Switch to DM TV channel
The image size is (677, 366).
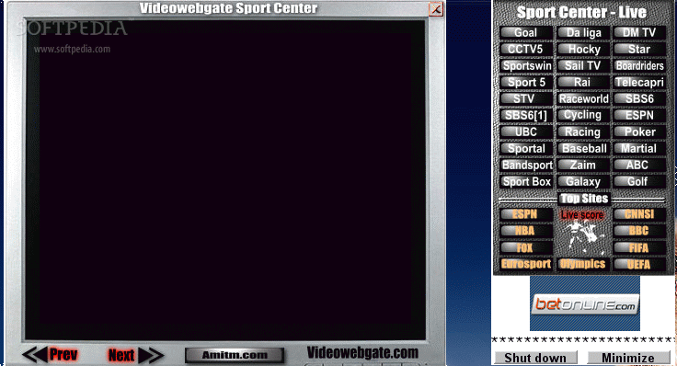tap(639, 33)
